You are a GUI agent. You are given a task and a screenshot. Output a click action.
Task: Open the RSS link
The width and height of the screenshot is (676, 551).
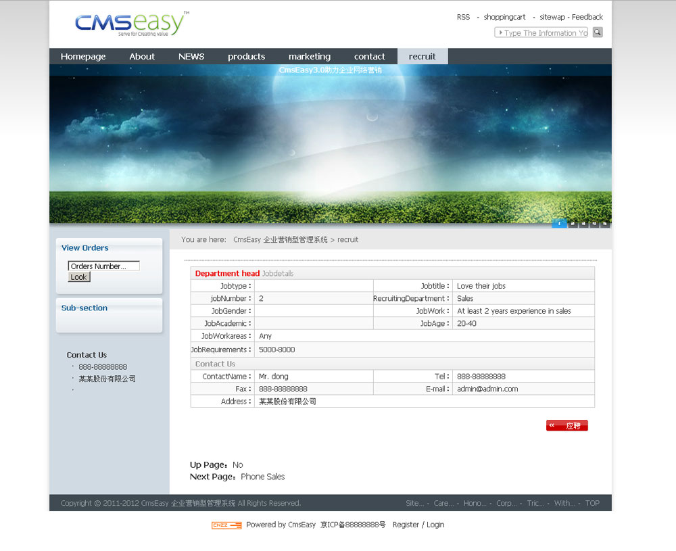[463, 17]
